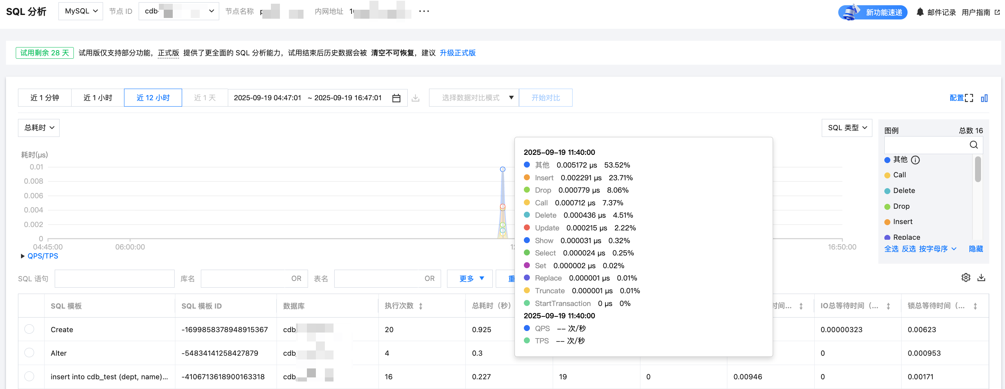The width and height of the screenshot is (1005, 389).
Task: Toggle the Delete legend color dot
Action: click(887, 191)
